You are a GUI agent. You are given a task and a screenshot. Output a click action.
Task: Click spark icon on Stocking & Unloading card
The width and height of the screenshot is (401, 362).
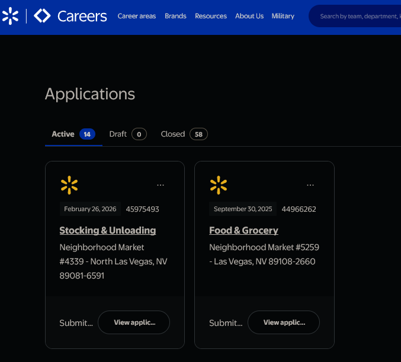click(69, 185)
